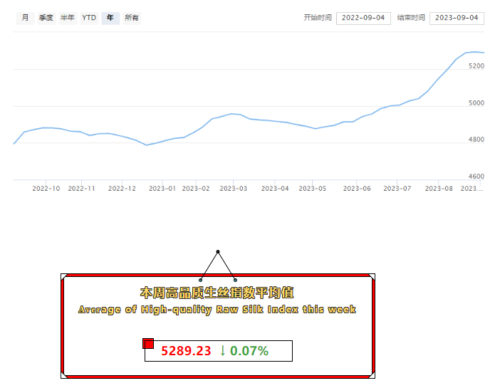Select the 月 (month) range tab
Viewport: 495px width, 388px height.
click(26, 18)
